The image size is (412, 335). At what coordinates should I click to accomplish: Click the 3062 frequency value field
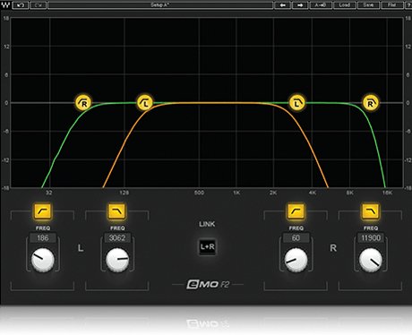[x=117, y=238]
